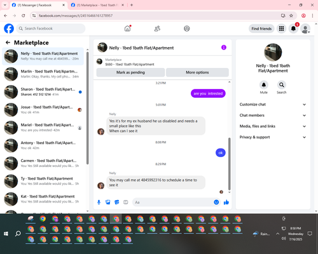This screenshot has height=254, width=318.
Task: Open the Groups icon in top navigation
Action: click(x=187, y=29)
